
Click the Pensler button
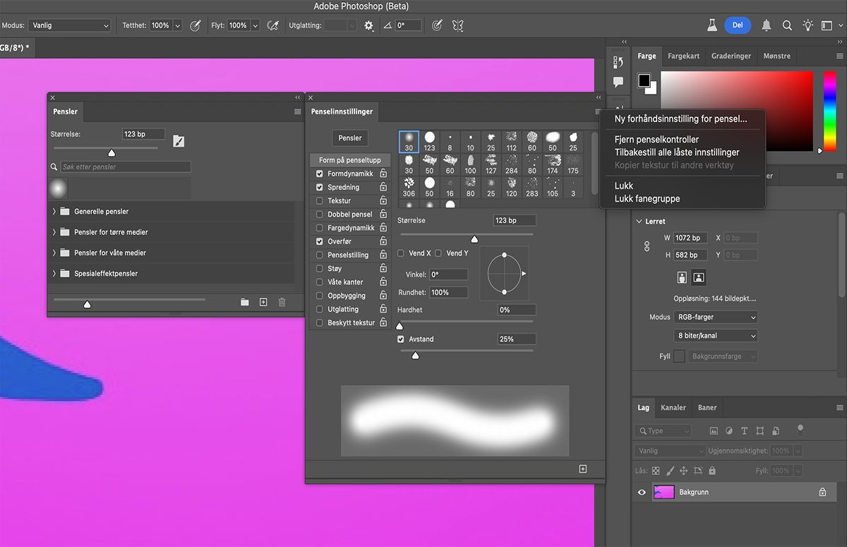350,138
